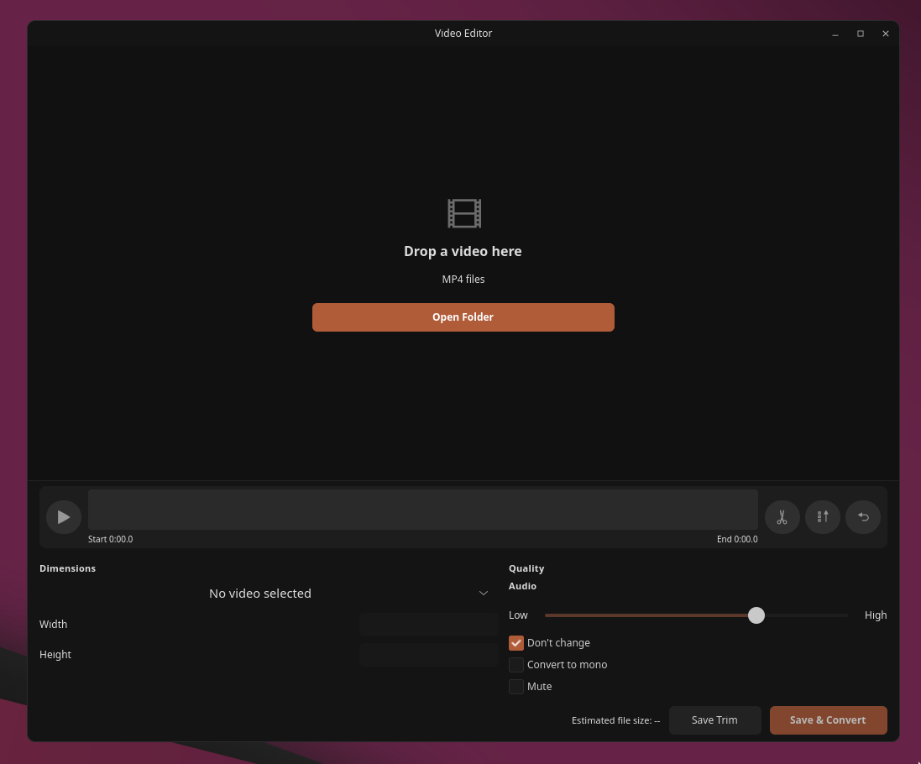Image resolution: width=921 pixels, height=764 pixels.
Task: Click the Quality slider handle
Action: [x=756, y=615]
